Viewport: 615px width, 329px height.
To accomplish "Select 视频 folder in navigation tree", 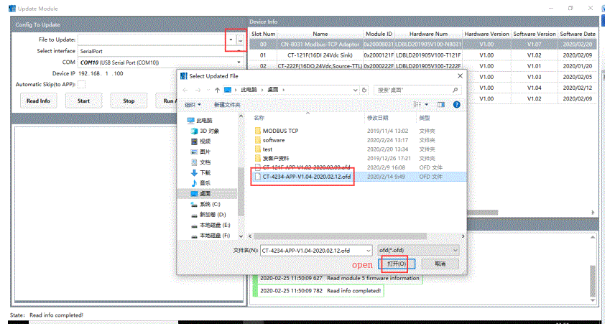I will (x=201, y=142).
